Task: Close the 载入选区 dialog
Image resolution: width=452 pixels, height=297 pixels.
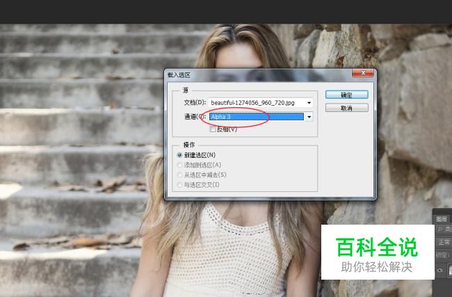Action: point(363,73)
